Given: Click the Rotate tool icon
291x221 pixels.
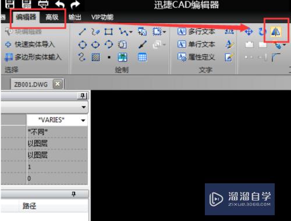Looking at the screenshot, I should click(x=262, y=32).
